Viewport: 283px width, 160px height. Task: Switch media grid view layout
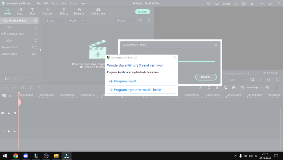(x=148, y=21)
